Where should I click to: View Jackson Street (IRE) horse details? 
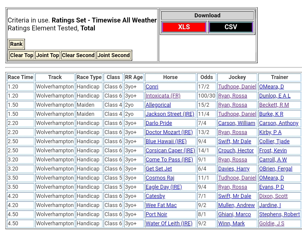click(170, 114)
